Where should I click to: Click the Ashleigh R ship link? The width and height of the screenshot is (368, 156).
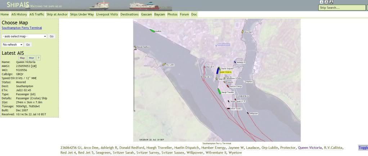[109, 148]
